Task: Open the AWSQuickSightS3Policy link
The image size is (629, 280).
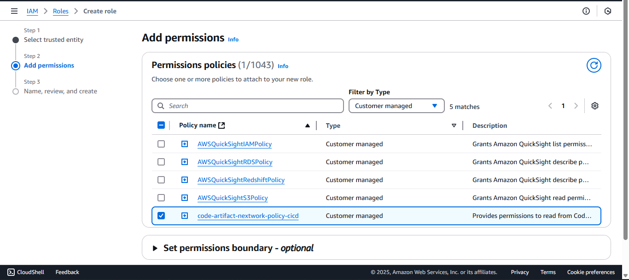Action: (x=233, y=198)
